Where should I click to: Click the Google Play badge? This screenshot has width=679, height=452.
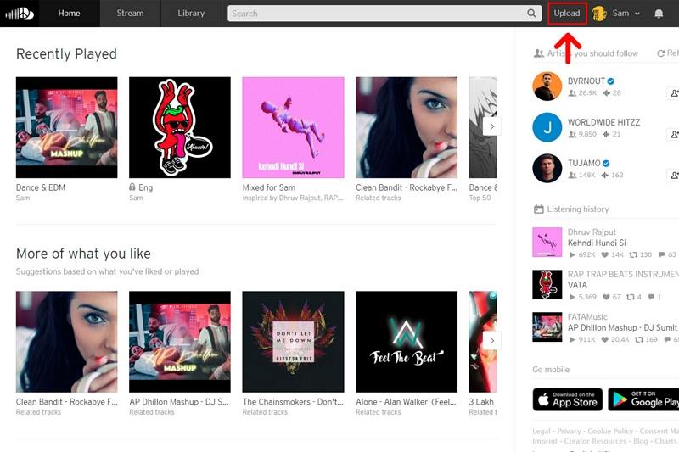tap(643, 399)
